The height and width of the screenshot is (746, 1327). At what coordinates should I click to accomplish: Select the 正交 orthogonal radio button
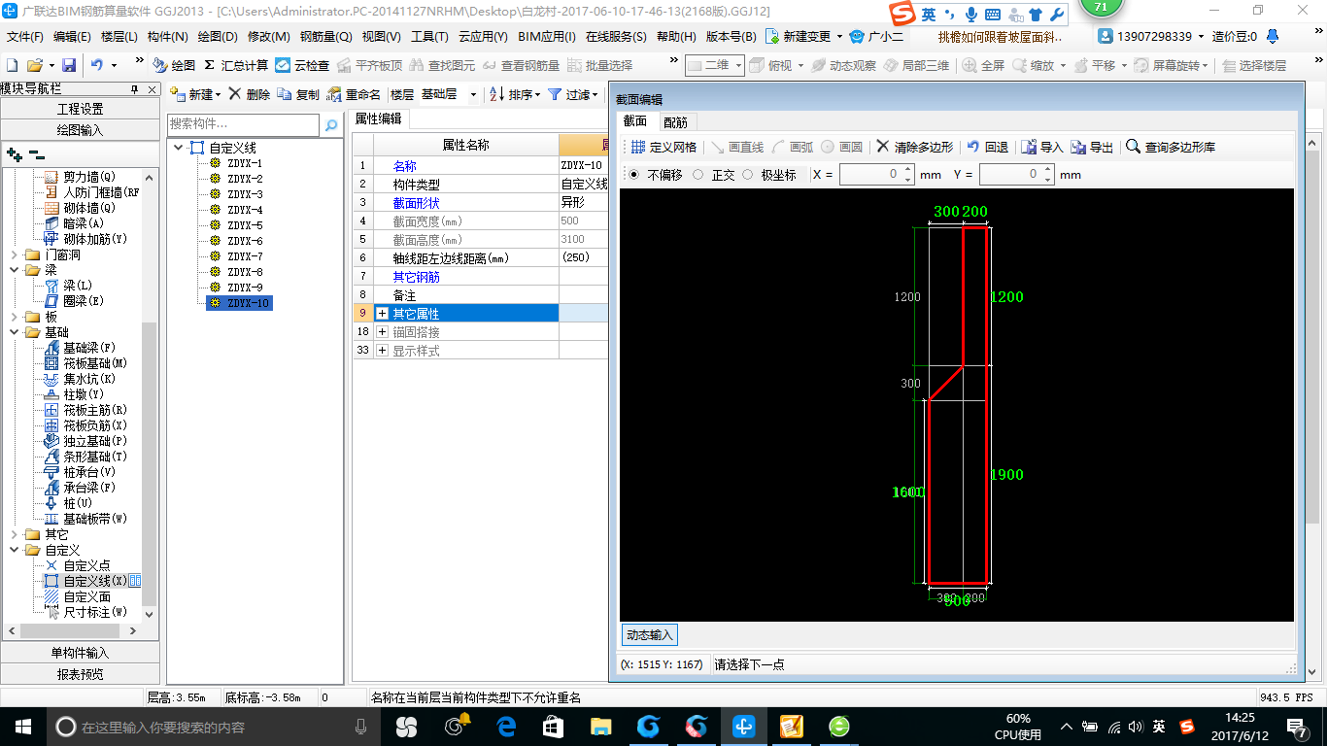(698, 175)
